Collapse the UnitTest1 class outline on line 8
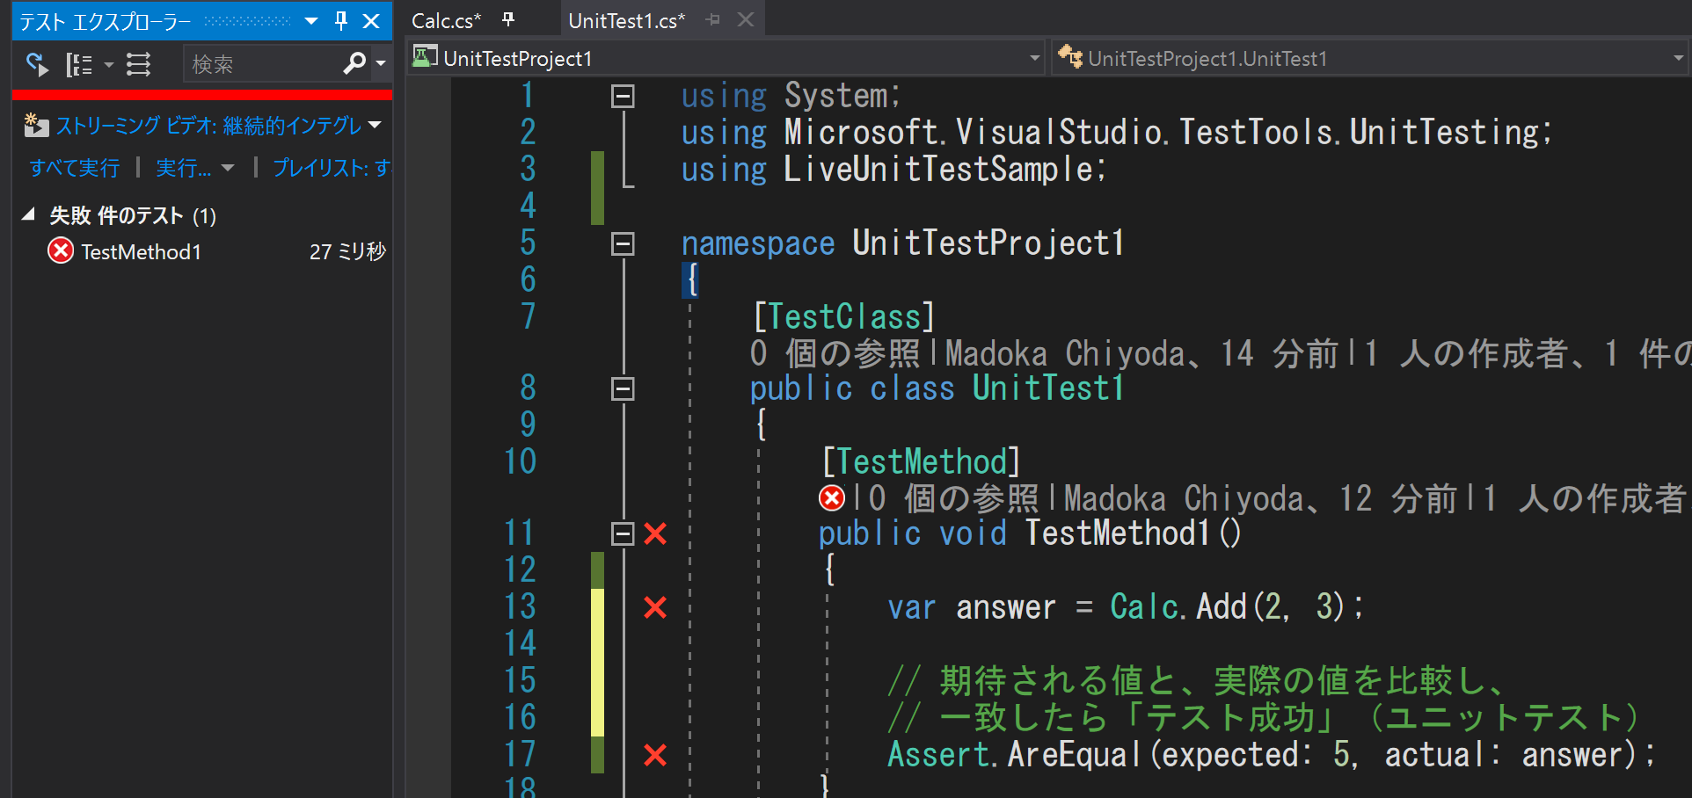The height and width of the screenshot is (798, 1692). (x=623, y=388)
